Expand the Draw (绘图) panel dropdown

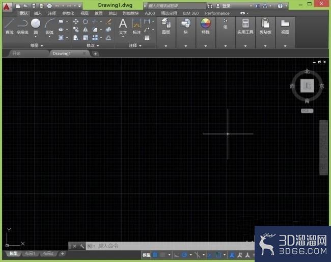[37, 45]
